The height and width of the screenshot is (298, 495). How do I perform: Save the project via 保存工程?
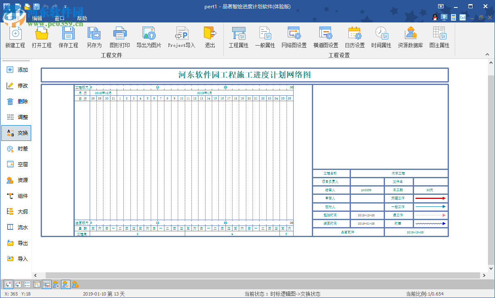68,37
